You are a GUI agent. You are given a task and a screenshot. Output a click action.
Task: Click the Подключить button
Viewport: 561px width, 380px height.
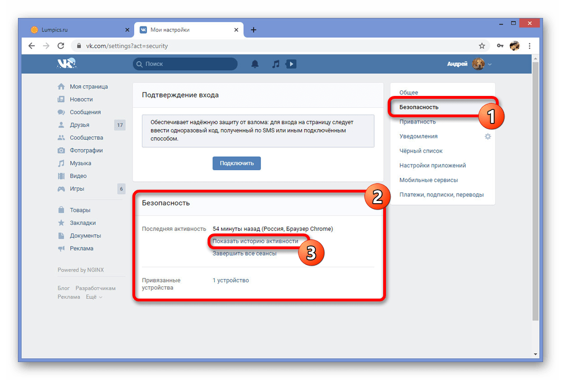237,163
